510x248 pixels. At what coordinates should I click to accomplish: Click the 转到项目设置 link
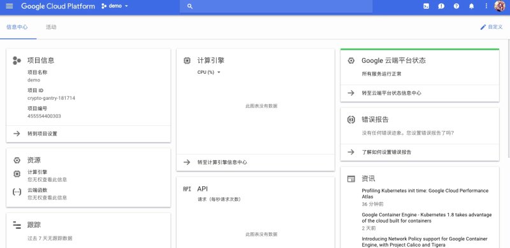point(42,134)
